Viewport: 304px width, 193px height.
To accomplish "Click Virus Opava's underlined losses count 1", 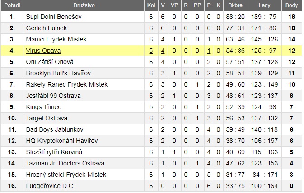I will [x=209, y=51].
